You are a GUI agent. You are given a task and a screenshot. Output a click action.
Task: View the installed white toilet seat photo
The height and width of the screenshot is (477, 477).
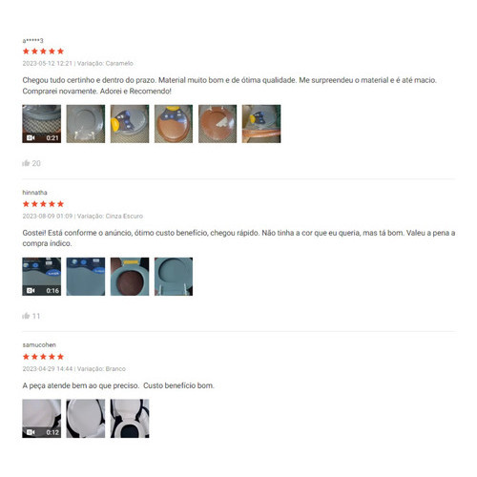pyautogui.click(x=130, y=419)
